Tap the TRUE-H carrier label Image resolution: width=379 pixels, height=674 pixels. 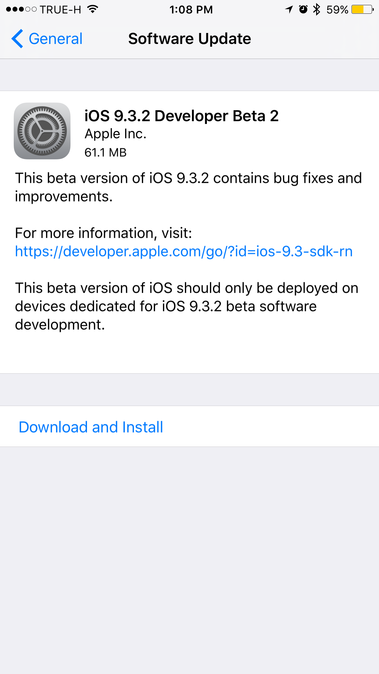(x=60, y=9)
